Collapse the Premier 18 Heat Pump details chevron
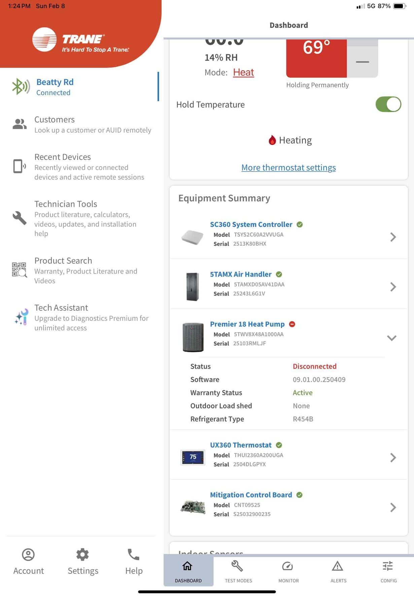The image size is (414, 597). pyautogui.click(x=392, y=338)
